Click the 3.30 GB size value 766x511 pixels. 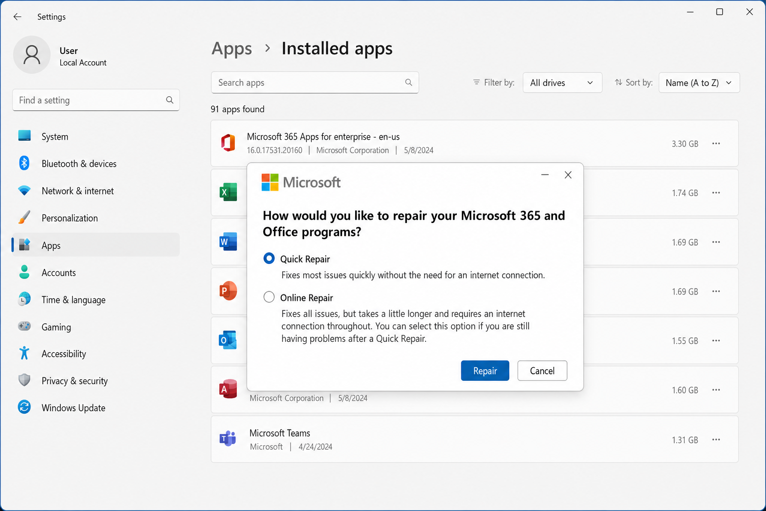pyautogui.click(x=685, y=144)
